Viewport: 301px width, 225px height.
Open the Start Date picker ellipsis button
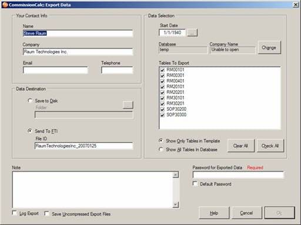(x=192, y=33)
